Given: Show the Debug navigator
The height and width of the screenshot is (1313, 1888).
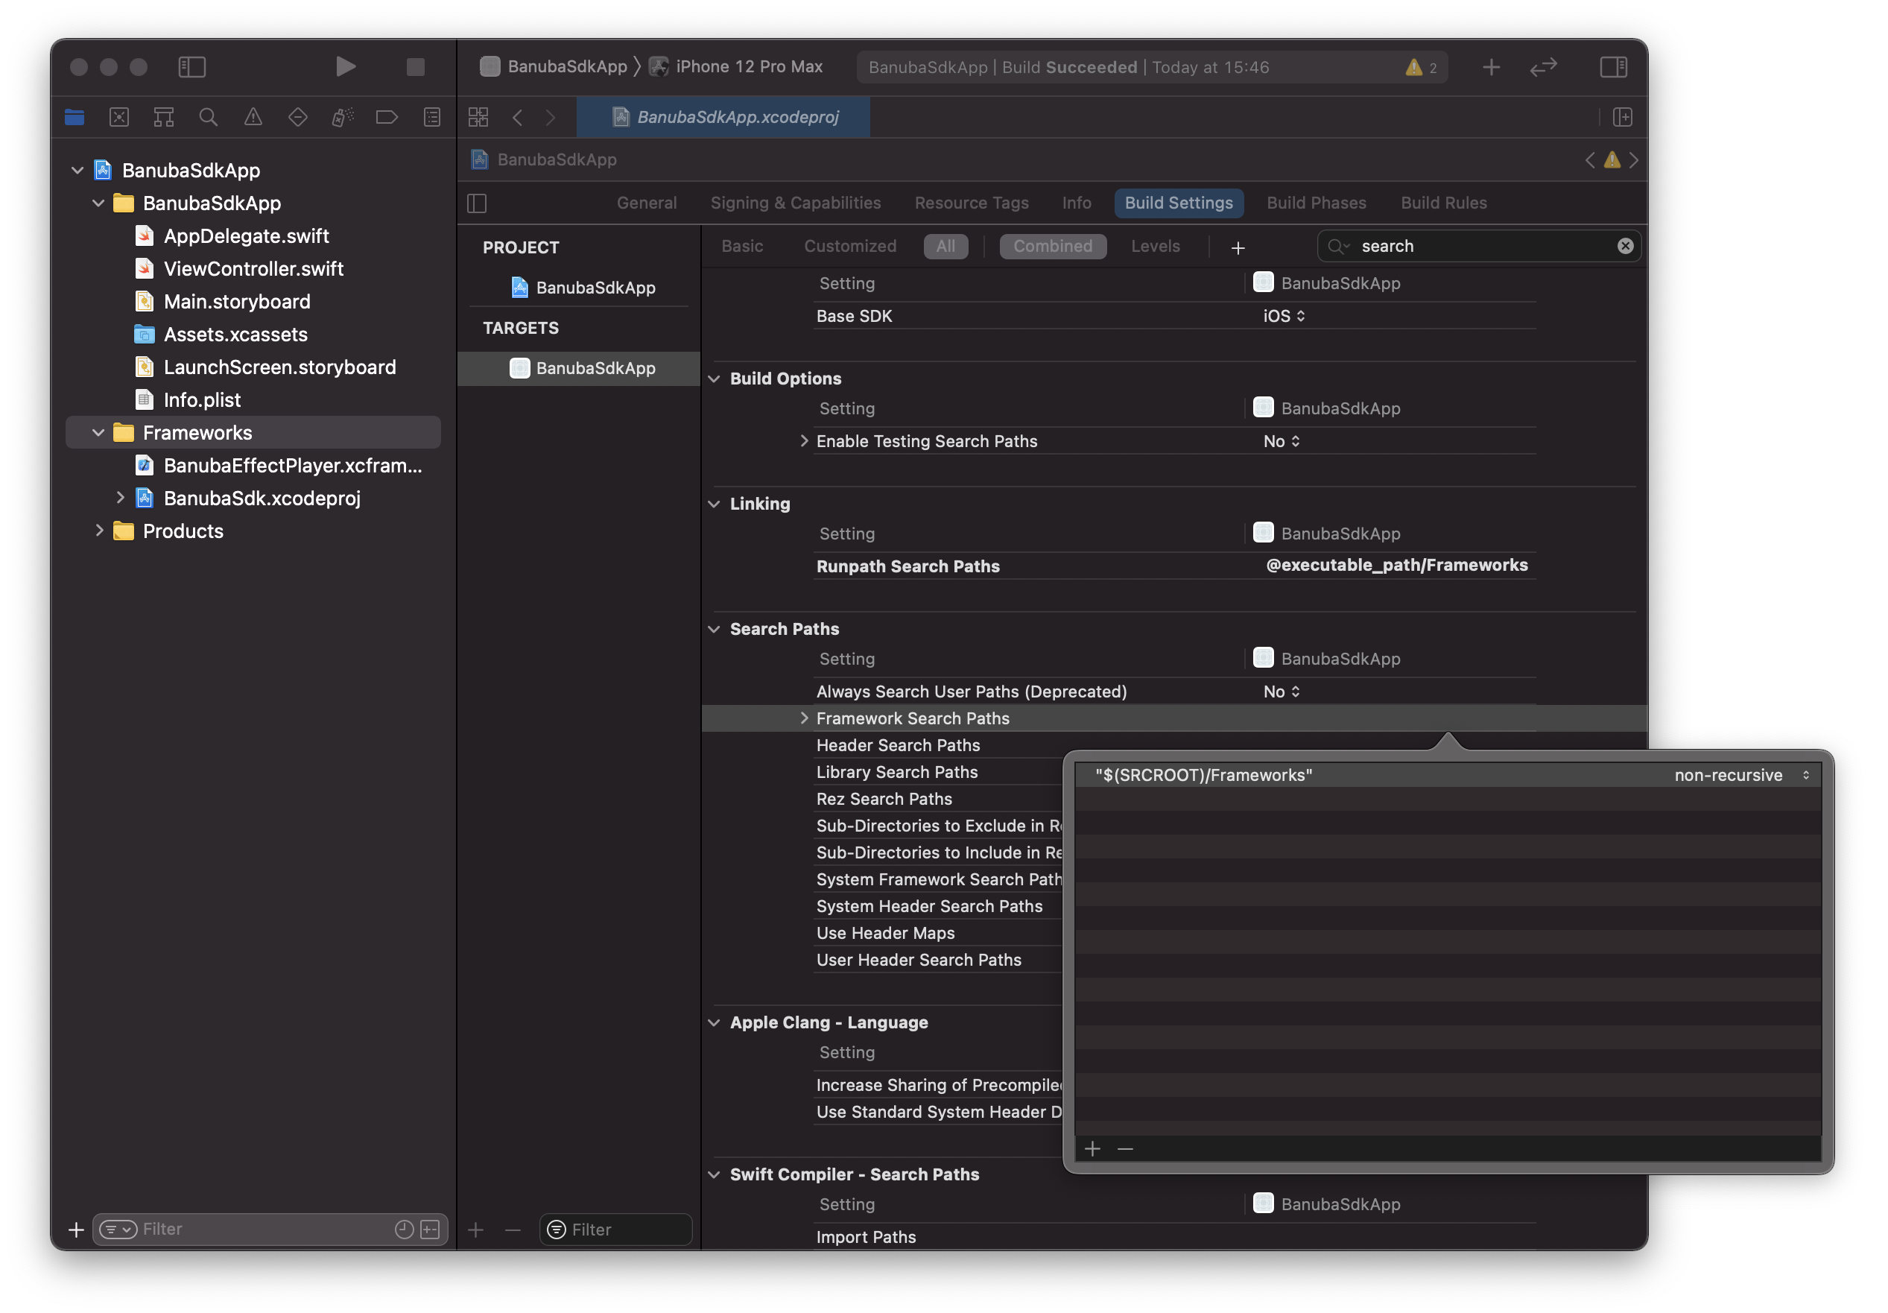Looking at the screenshot, I should (342, 117).
